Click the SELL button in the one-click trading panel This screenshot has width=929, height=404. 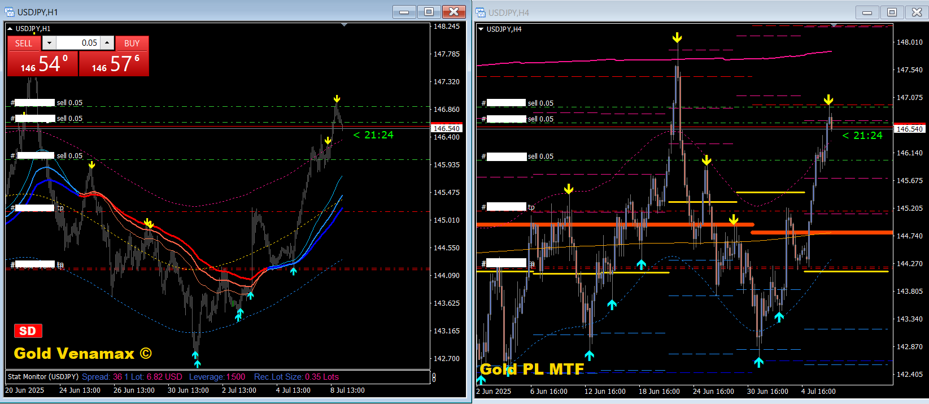(x=24, y=44)
